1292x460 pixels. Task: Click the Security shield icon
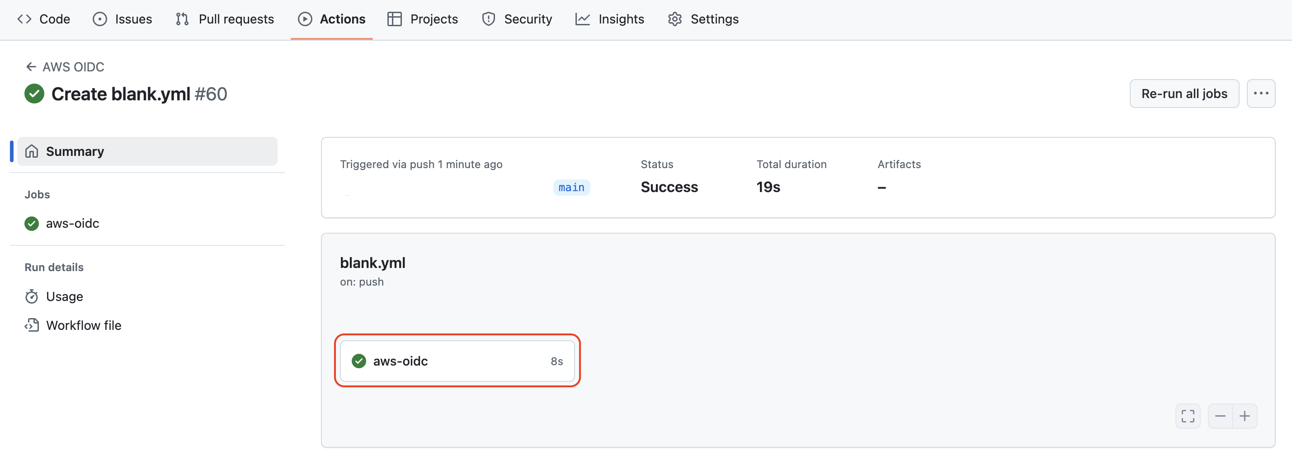click(x=488, y=19)
